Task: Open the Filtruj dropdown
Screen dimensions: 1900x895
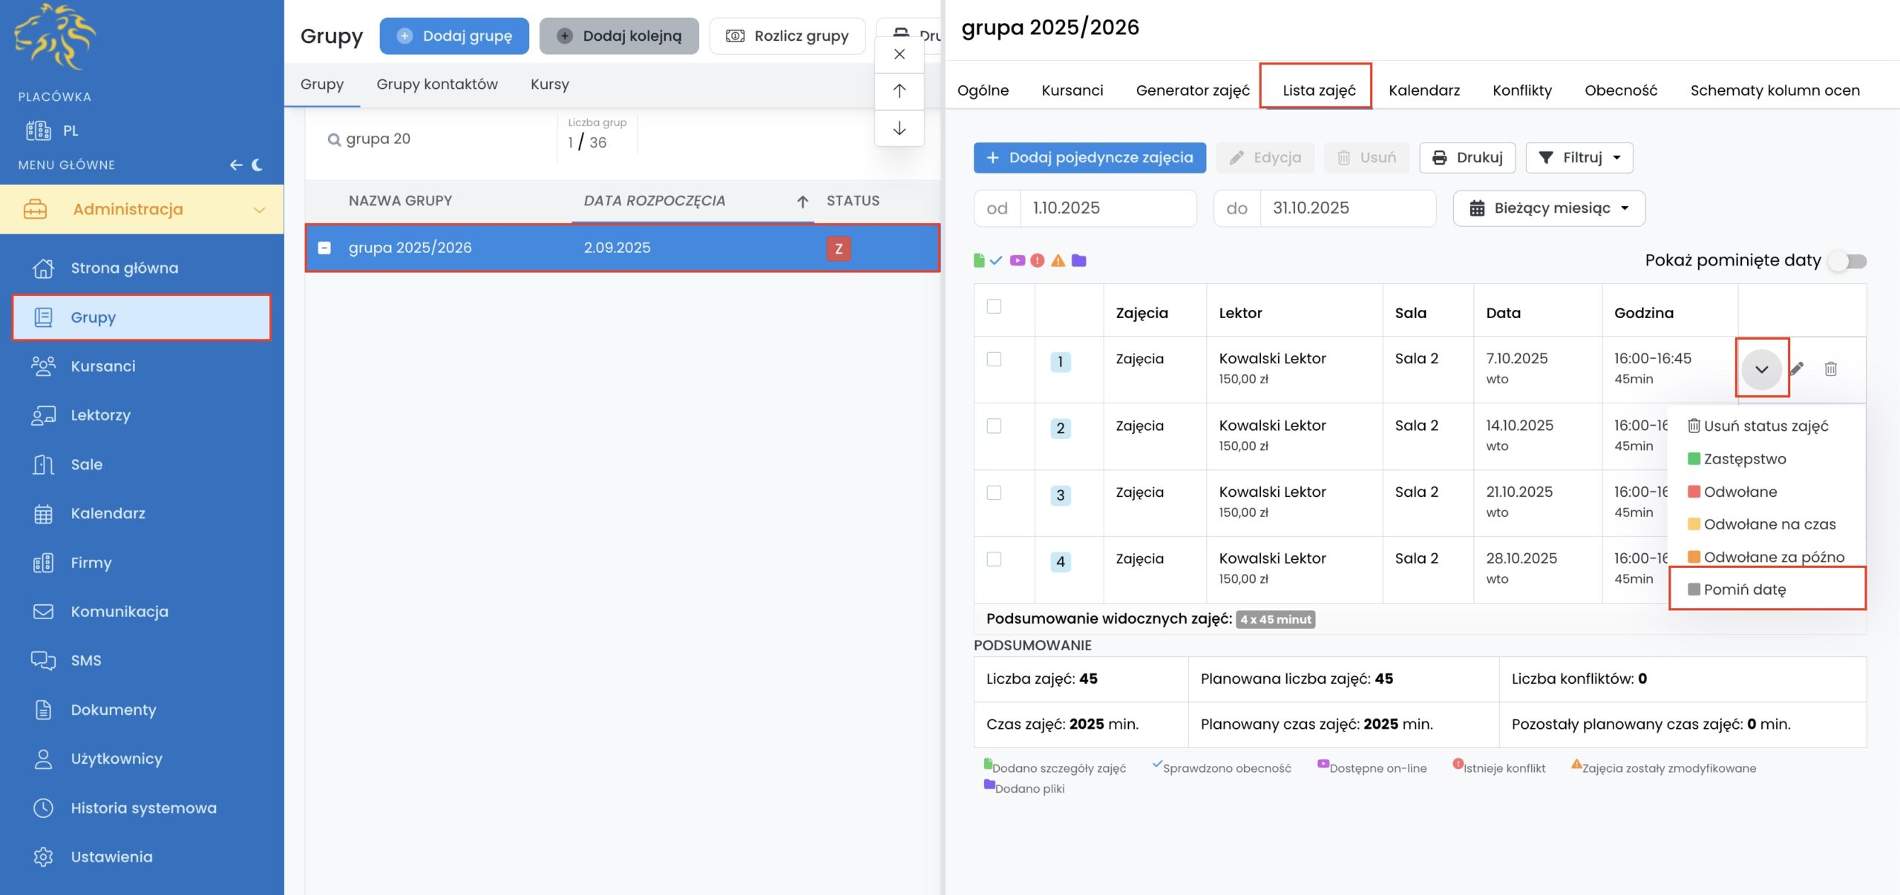Action: 1579,157
